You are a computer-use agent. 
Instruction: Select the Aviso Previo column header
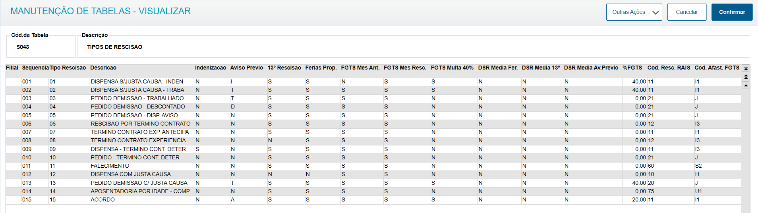click(x=246, y=68)
